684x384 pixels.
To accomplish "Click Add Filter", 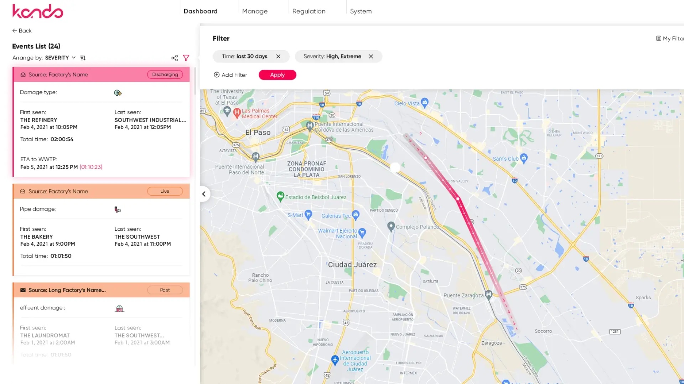I will [230, 75].
